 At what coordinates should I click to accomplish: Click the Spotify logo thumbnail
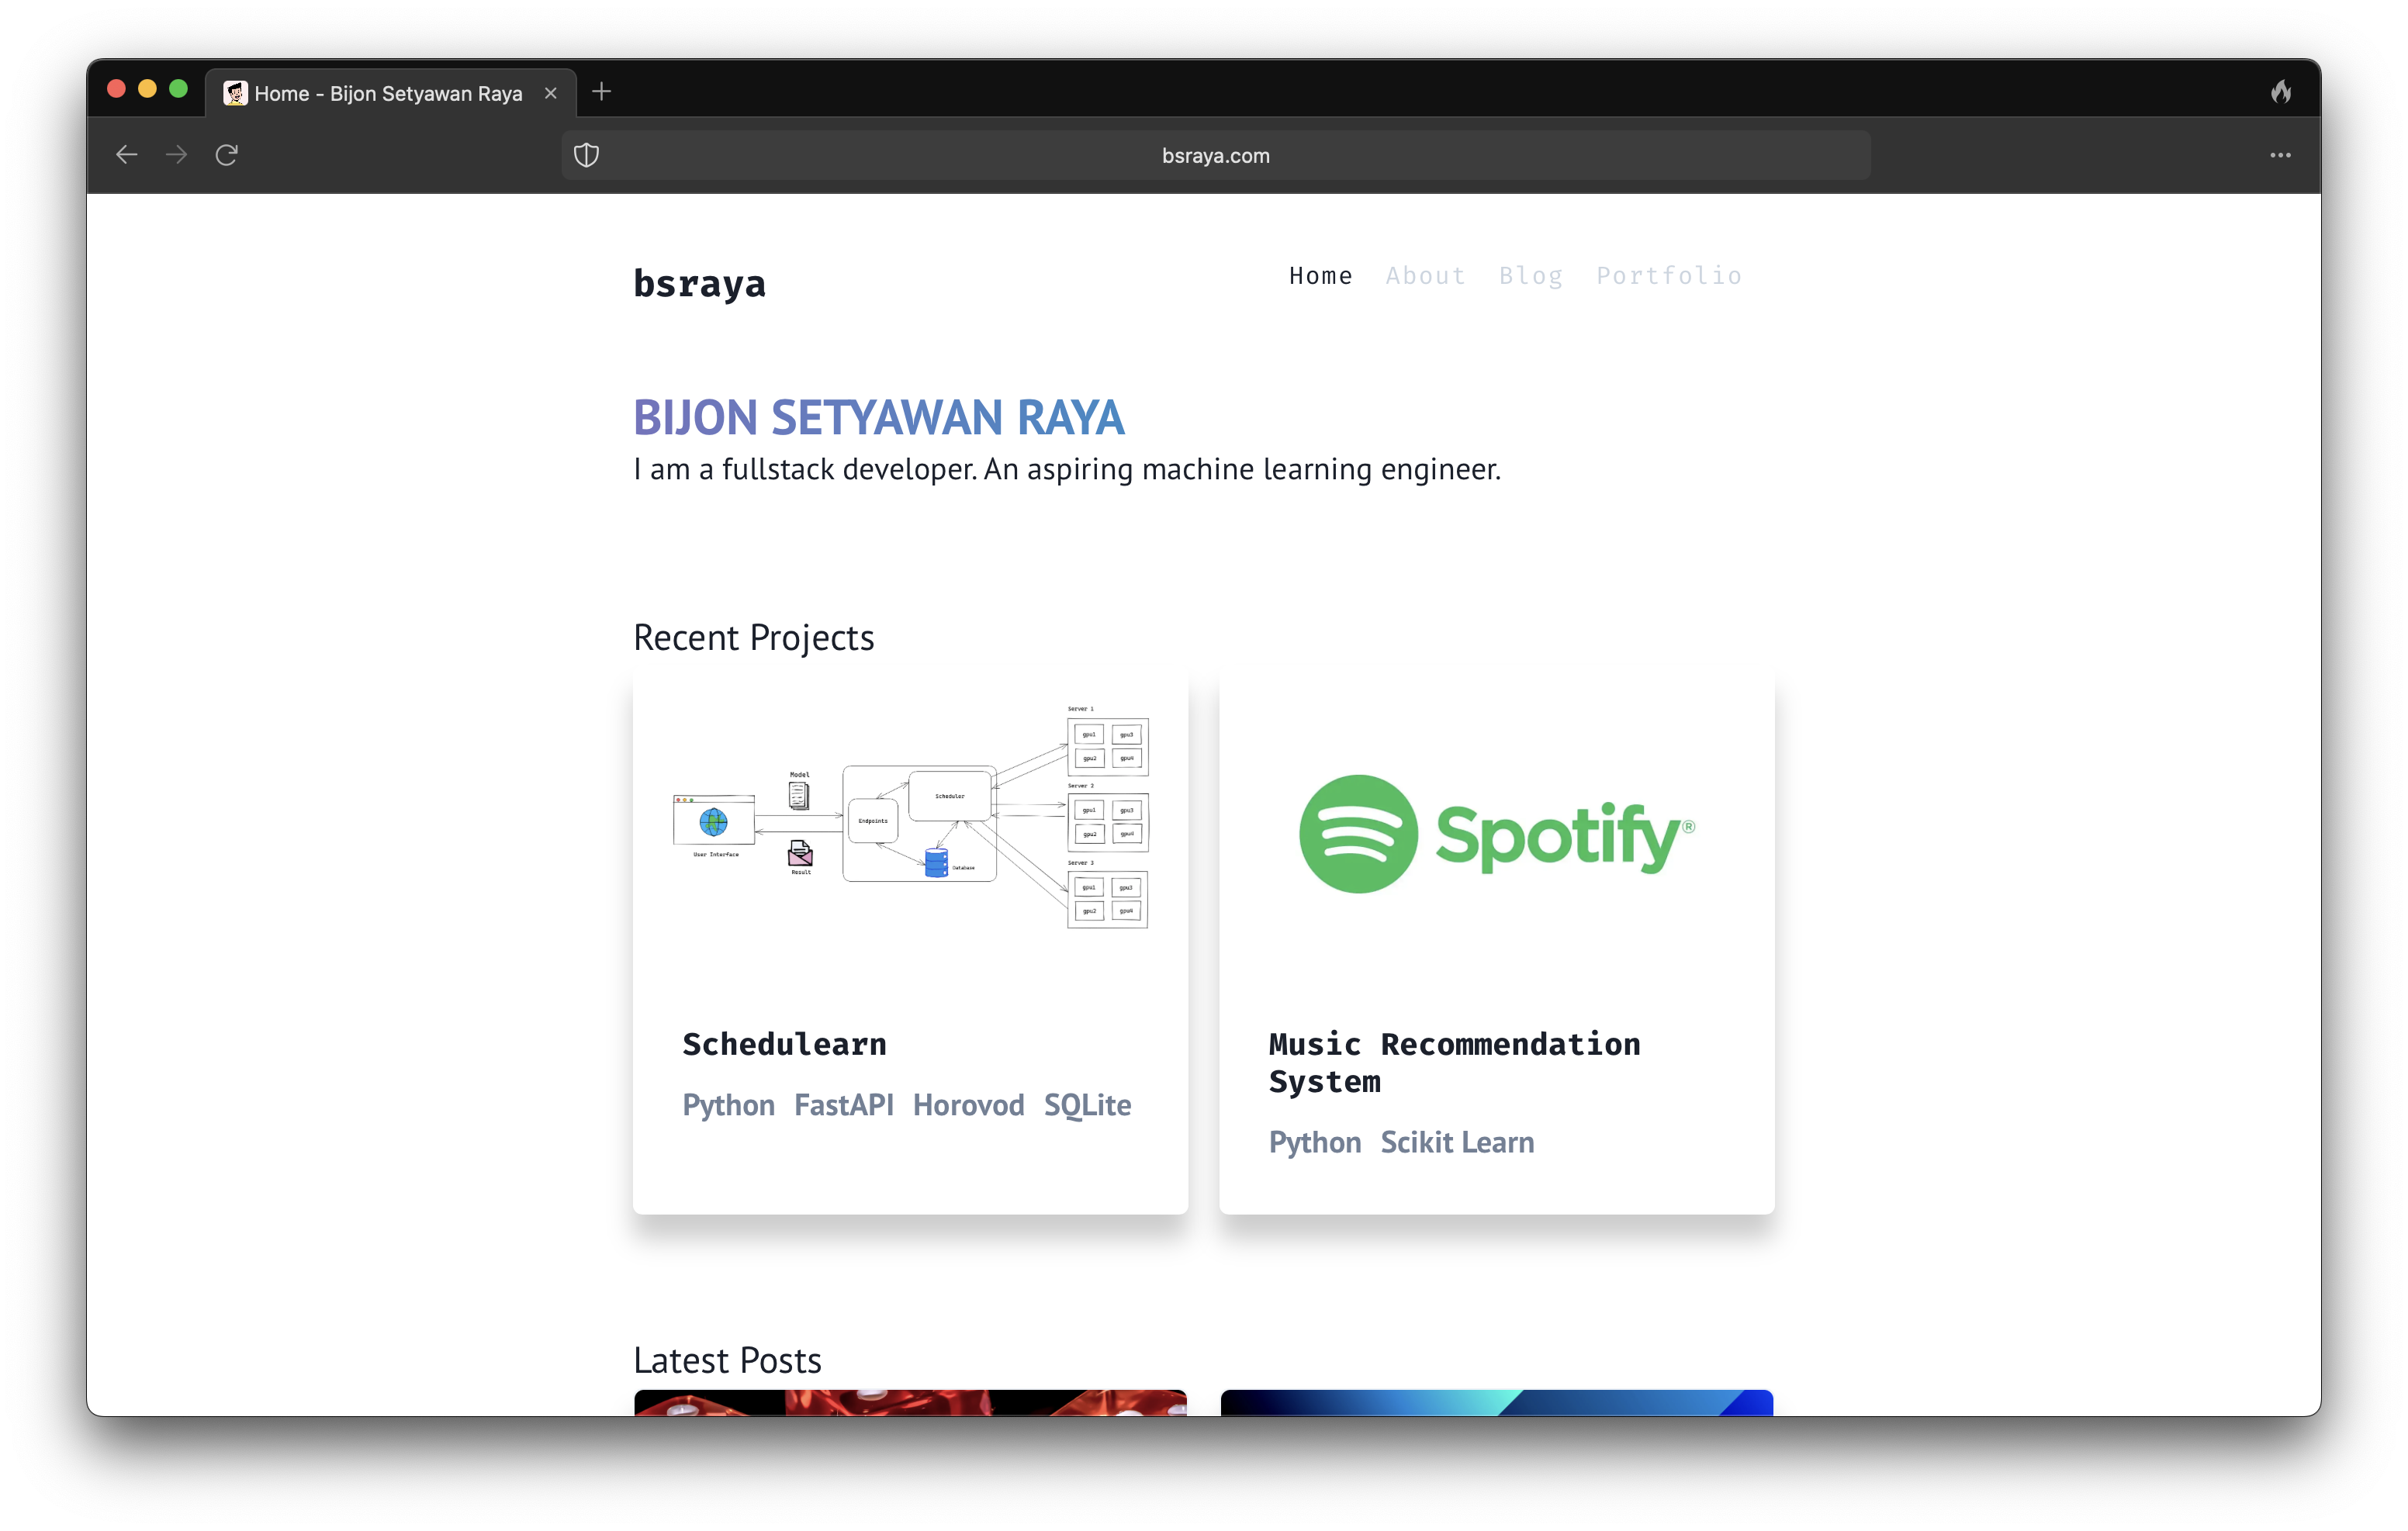coord(1495,834)
